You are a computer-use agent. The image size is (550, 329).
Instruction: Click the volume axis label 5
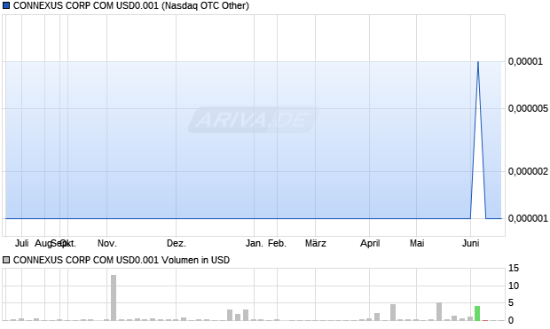[x=511, y=302]
